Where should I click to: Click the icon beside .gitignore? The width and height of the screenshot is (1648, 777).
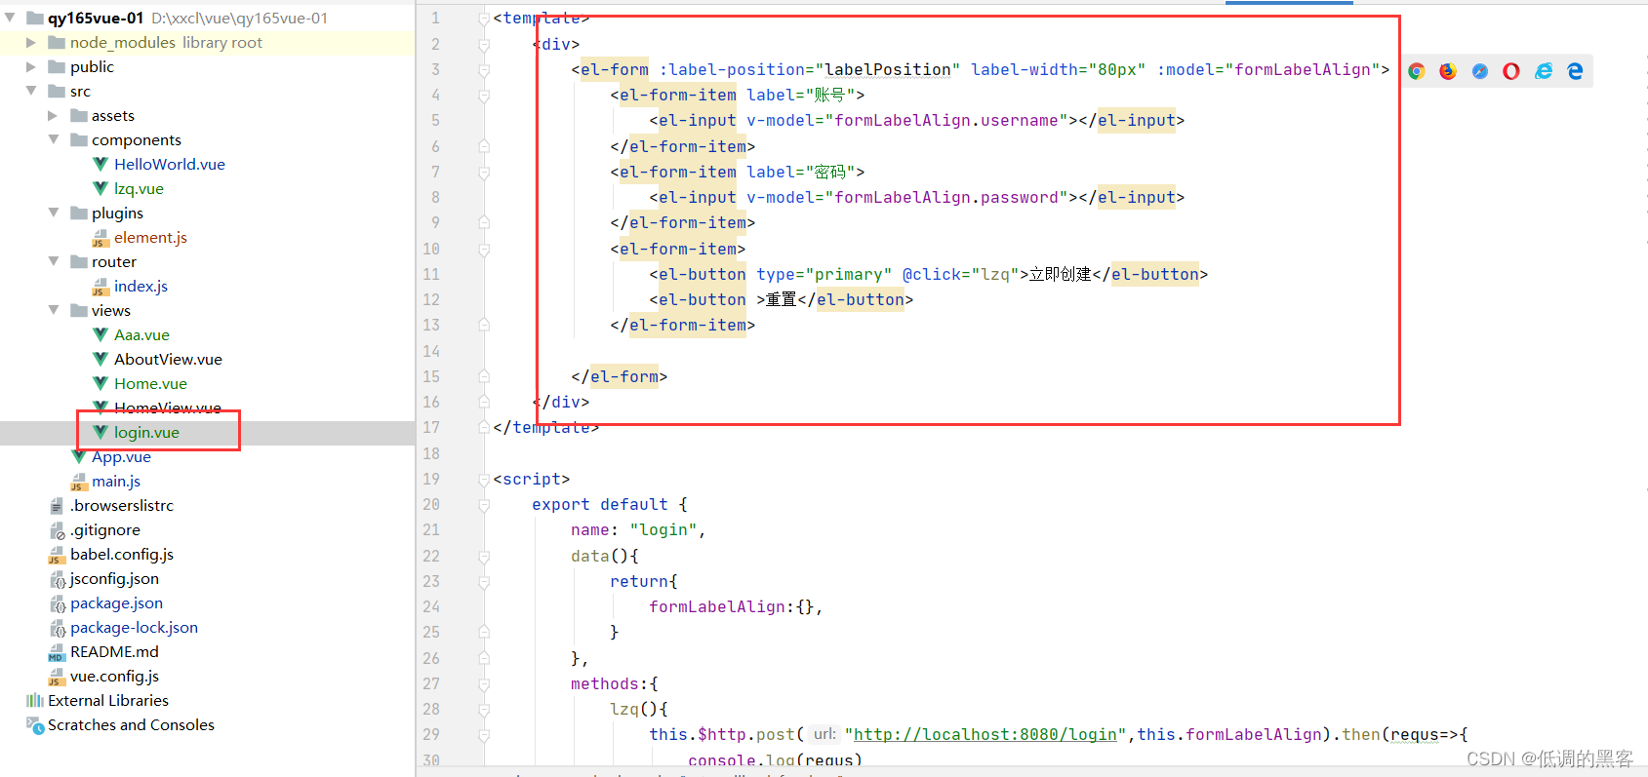point(58,530)
